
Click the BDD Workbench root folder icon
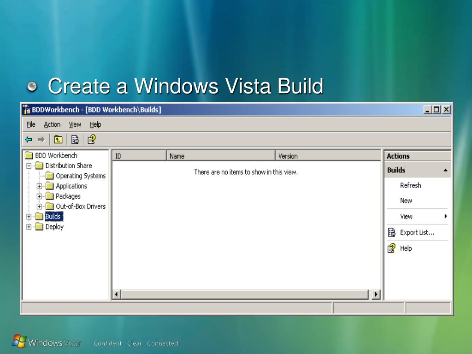pos(29,155)
